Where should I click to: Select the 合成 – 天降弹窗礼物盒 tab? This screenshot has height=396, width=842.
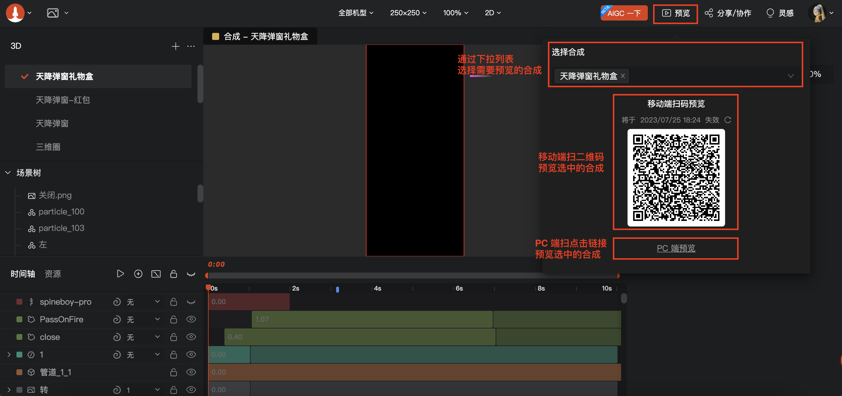point(260,36)
